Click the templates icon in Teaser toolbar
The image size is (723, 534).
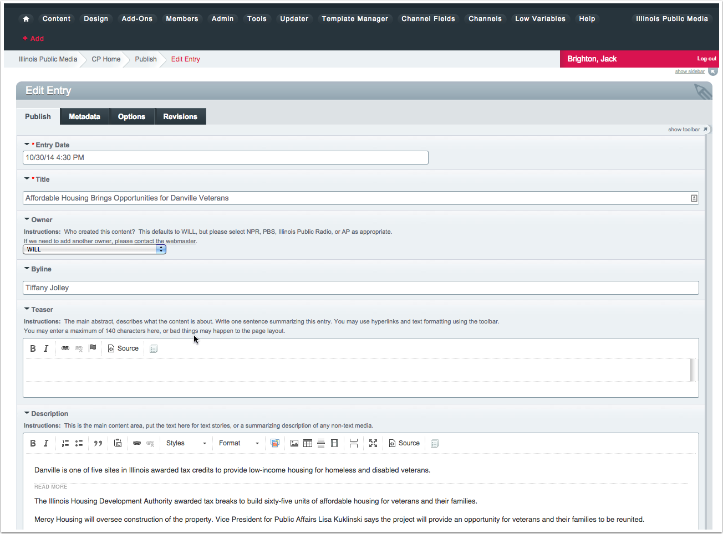tap(154, 348)
